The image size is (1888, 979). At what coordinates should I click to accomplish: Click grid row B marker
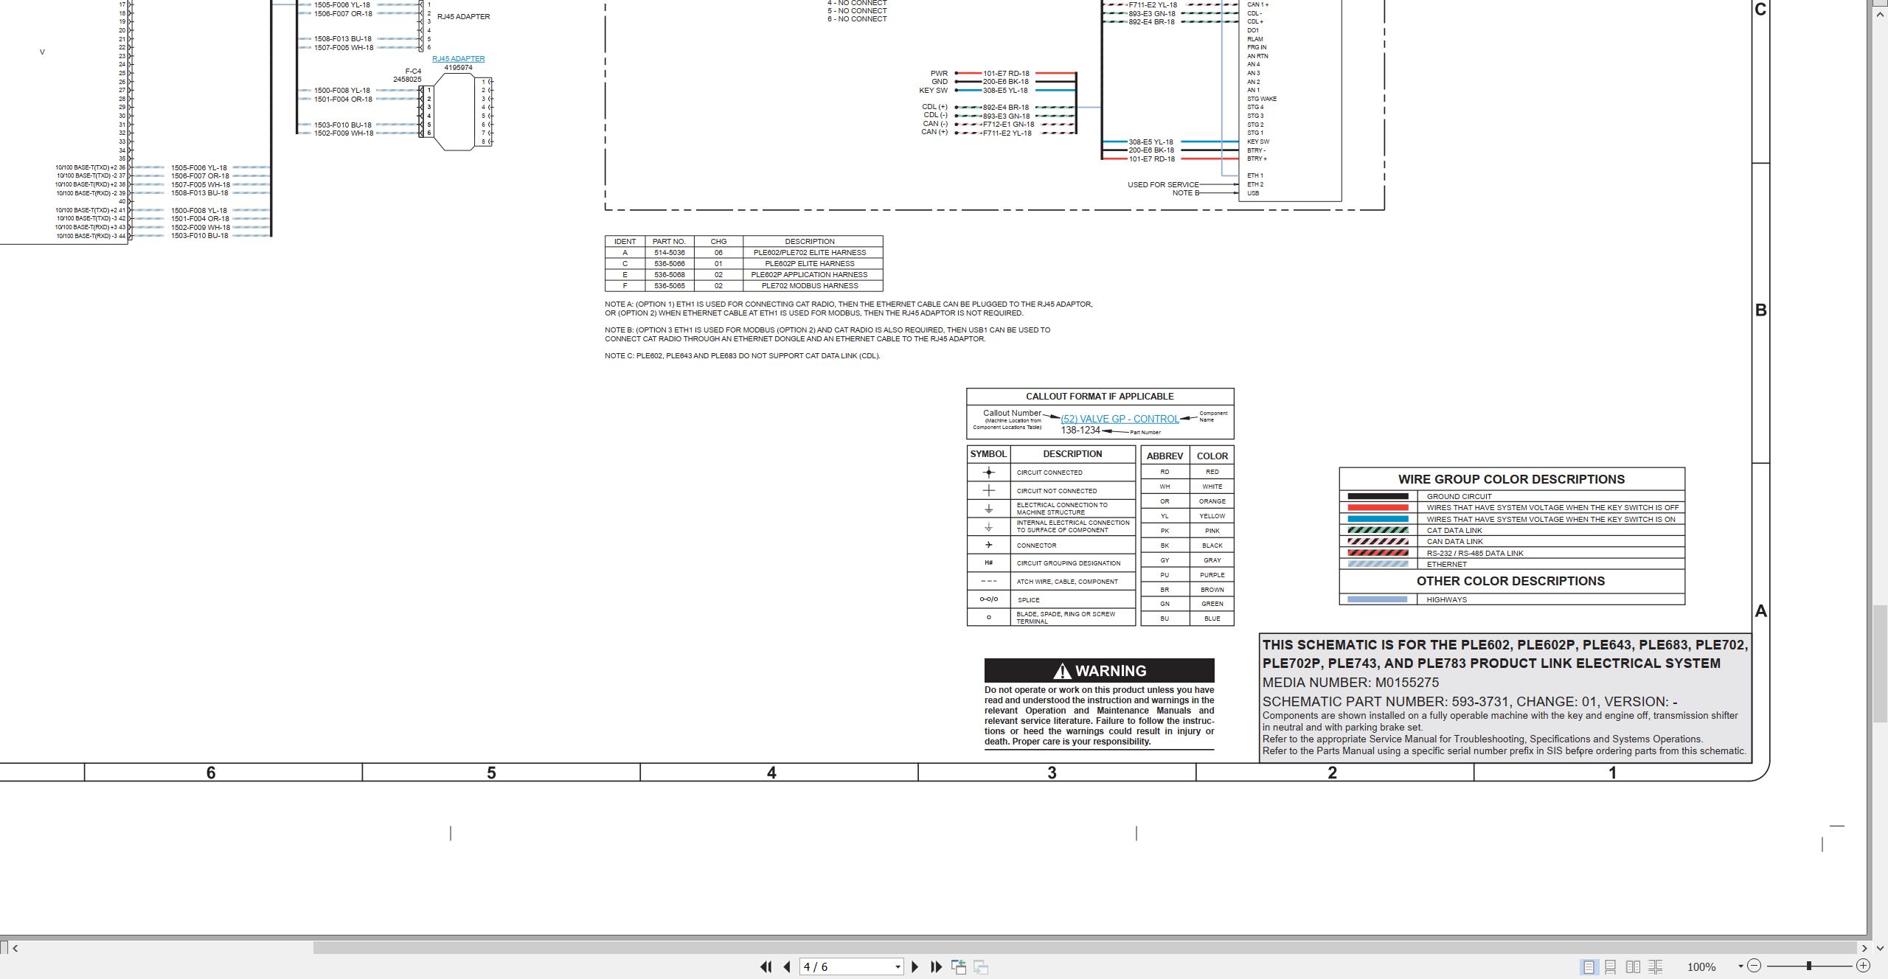pyautogui.click(x=1760, y=310)
